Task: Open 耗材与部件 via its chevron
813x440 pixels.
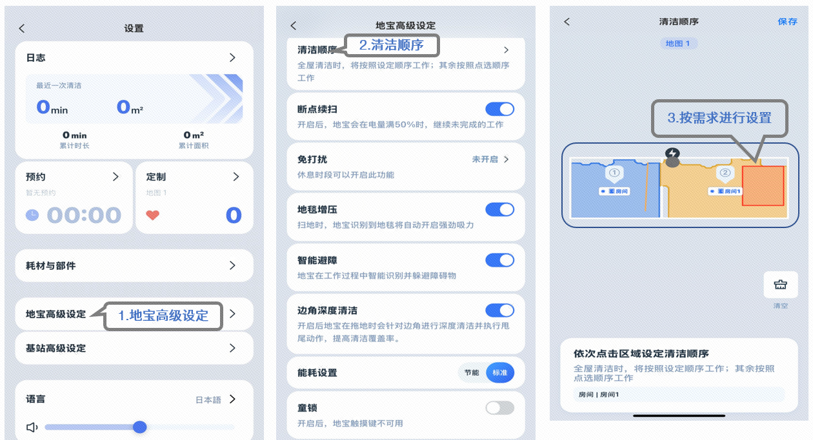Action: [x=232, y=265]
